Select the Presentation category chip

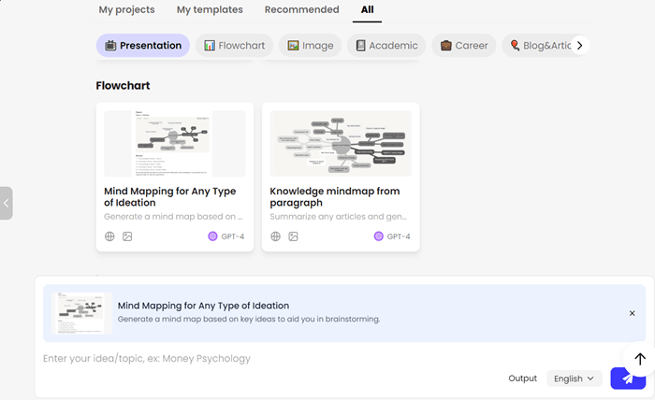click(x=143, y=46)
